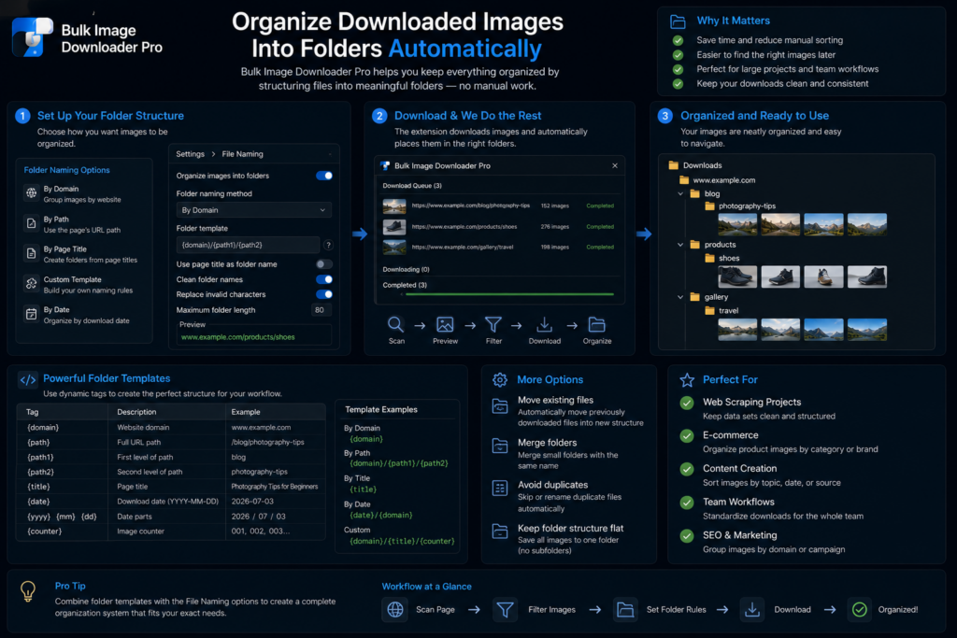Click the {date}/{domain} template example
Screen dimensions: 957x638
click(x=381, y=516)
